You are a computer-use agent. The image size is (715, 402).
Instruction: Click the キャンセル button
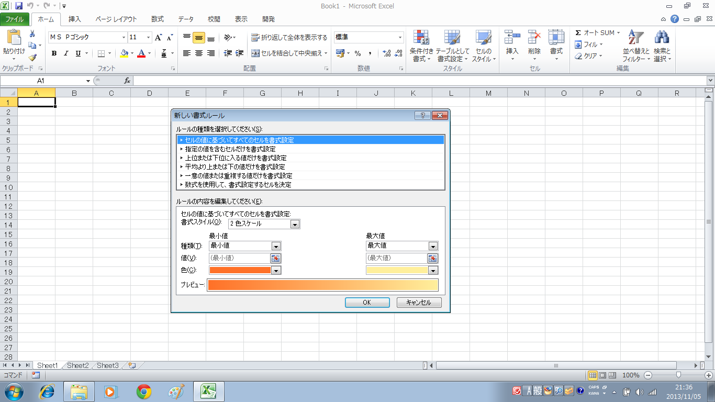point(419,303)
